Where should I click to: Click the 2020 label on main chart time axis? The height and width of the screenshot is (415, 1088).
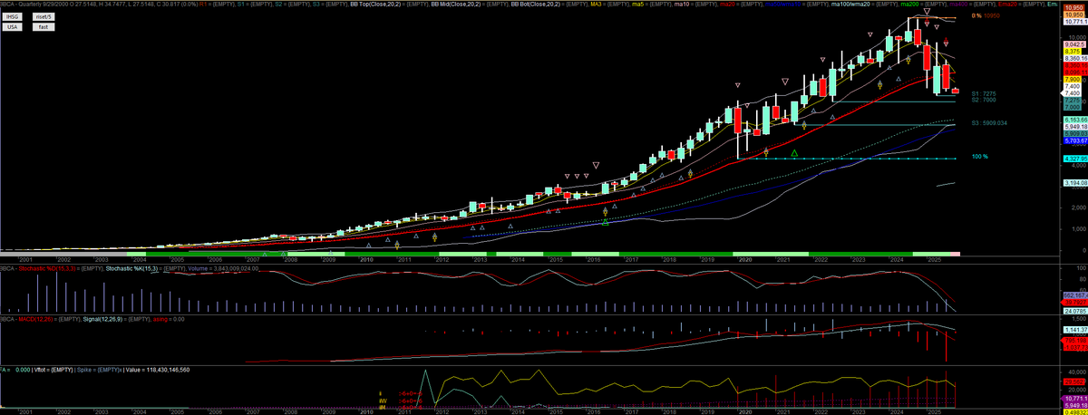coord(744,258)
